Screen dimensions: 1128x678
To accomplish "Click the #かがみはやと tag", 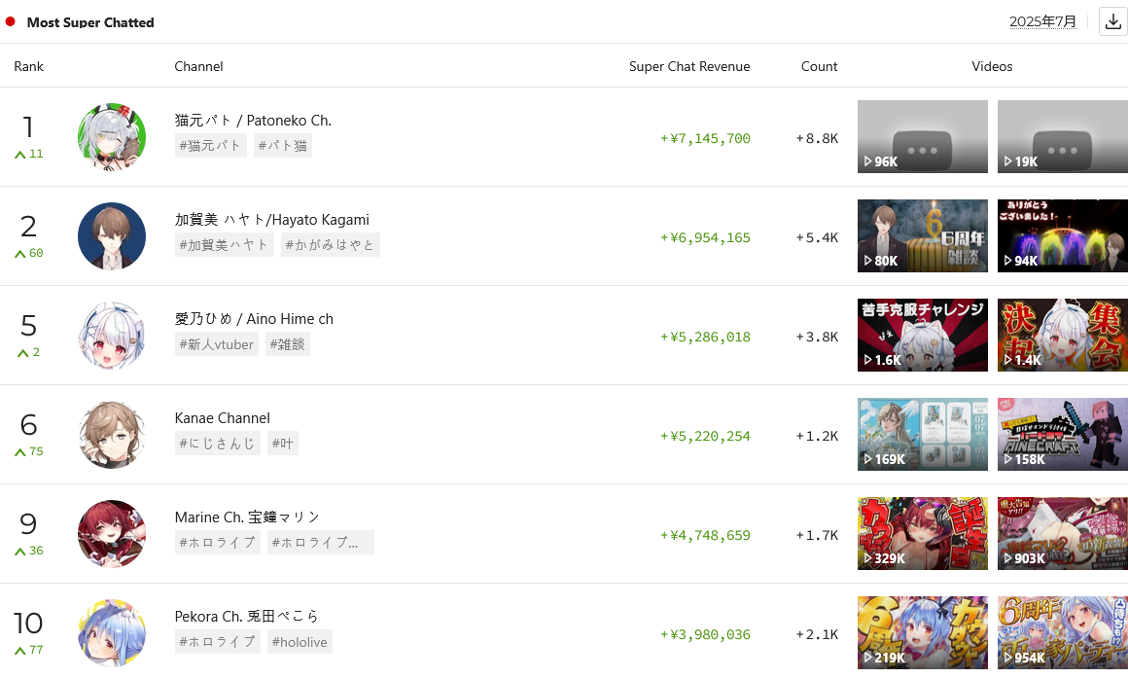I will tap(330, 245).
